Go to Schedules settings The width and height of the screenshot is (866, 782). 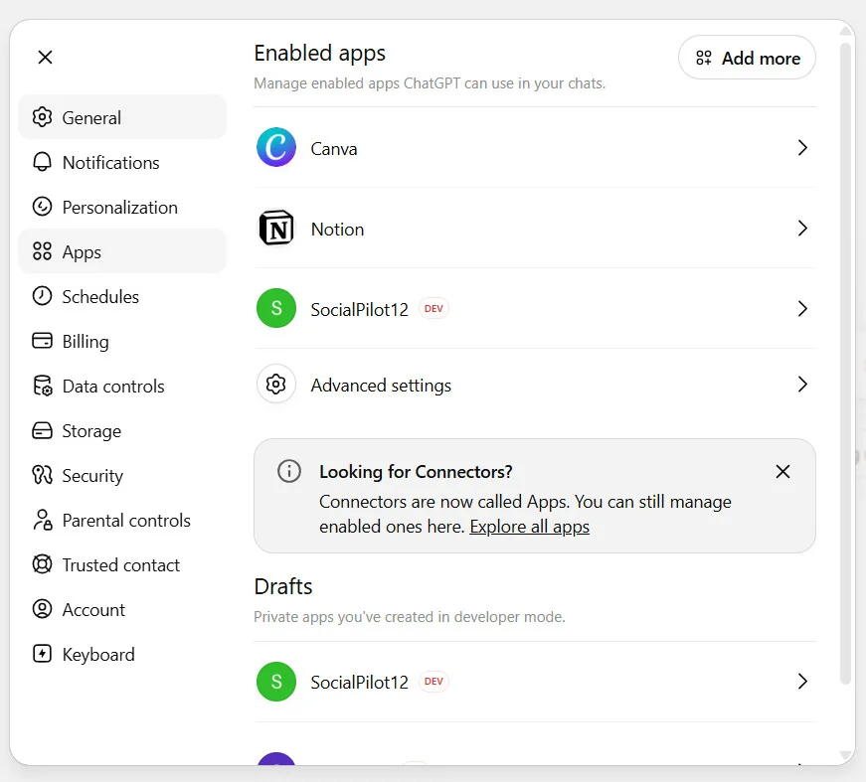coord(122,296)
